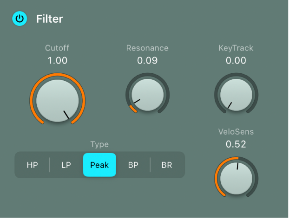This screenshot has height=219, width=289.
Task: Select the HP filter type
Action: [33, 165]
